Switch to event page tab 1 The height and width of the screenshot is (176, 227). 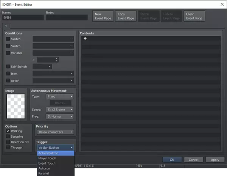click(x=6, y=26)
